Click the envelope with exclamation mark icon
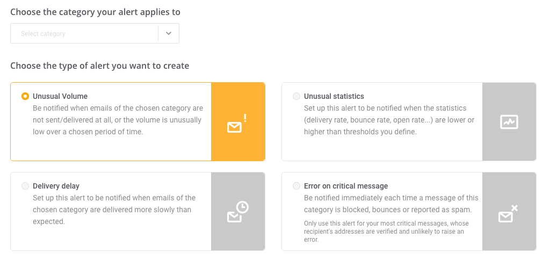Viewport: 550px width, 267px height. tap(237, 124)
